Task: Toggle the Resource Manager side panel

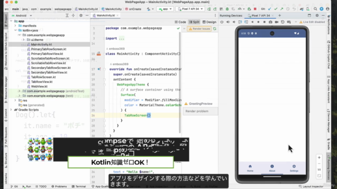Action: tap(6, 90)
